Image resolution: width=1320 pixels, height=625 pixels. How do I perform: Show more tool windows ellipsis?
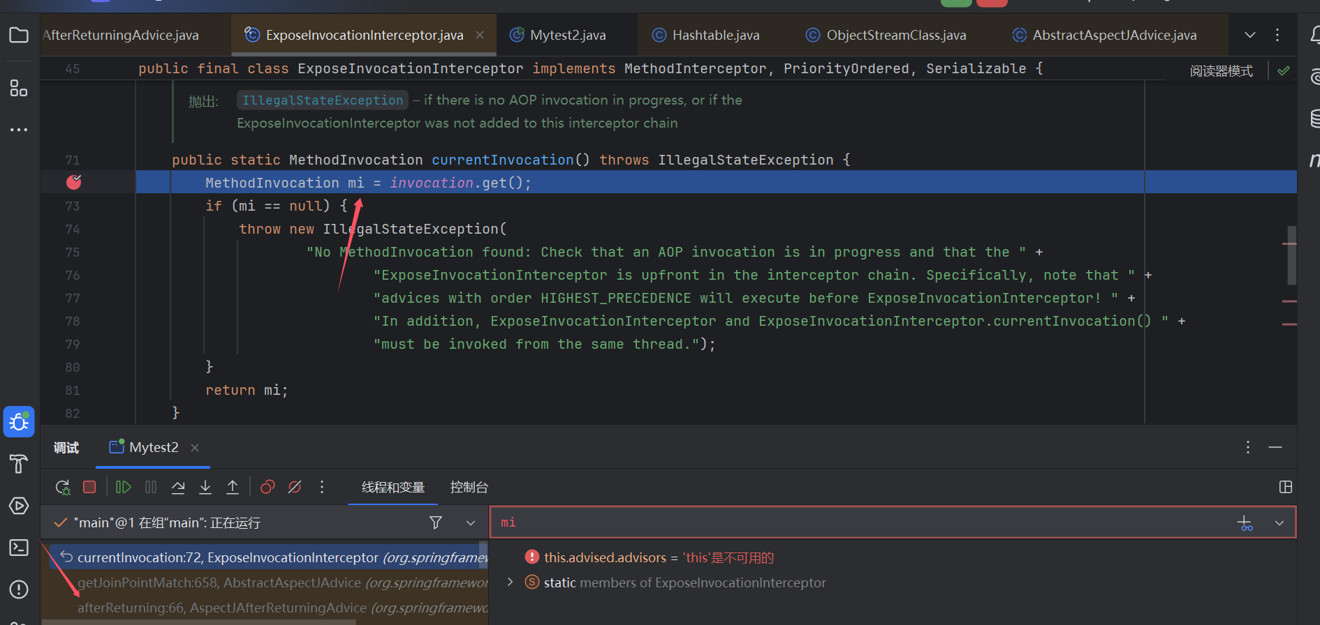[x=19, y=130]
